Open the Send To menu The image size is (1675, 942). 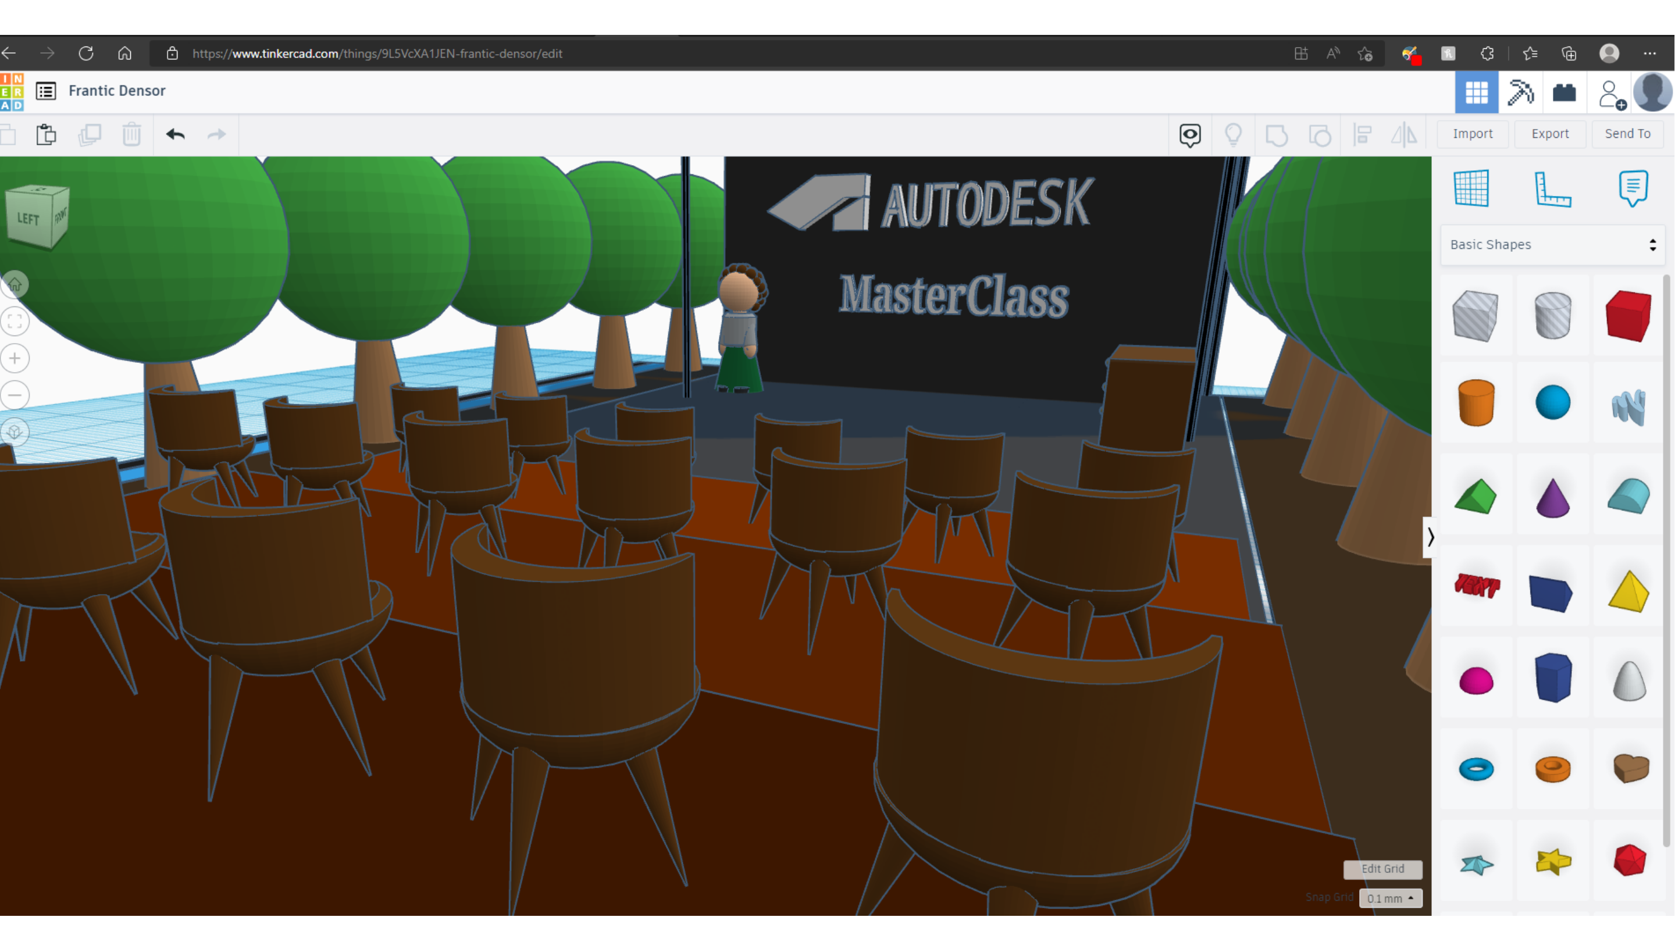click(x=1627, y=133)
